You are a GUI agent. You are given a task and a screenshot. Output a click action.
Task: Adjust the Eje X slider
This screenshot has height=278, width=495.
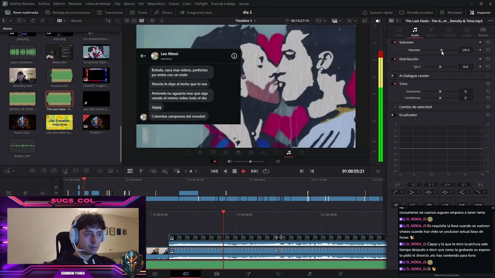pyautogui.click(x=440, y=67)
